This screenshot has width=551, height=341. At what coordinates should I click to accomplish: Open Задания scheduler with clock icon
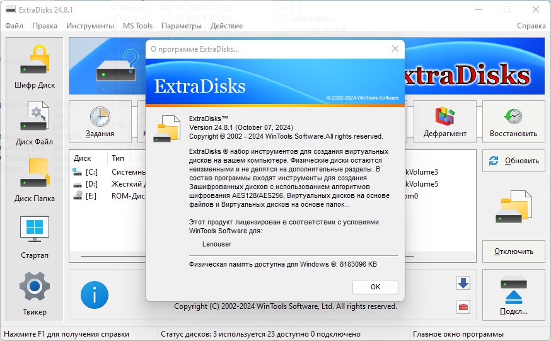100,122
